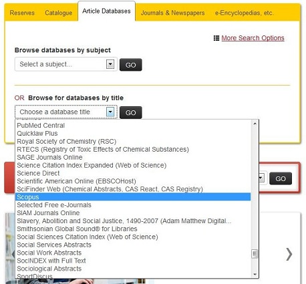This screenshot has width=306, height=284.
Task: Choose Quicklaw Plus in the list
Action: pyautogui.click(x=133, y=134)
